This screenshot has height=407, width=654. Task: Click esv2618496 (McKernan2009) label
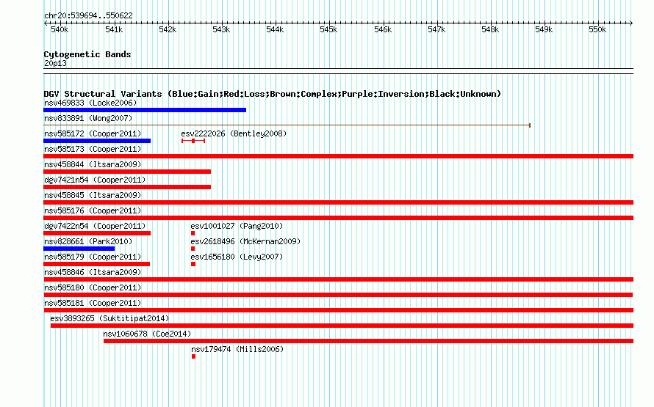(245, 241)
